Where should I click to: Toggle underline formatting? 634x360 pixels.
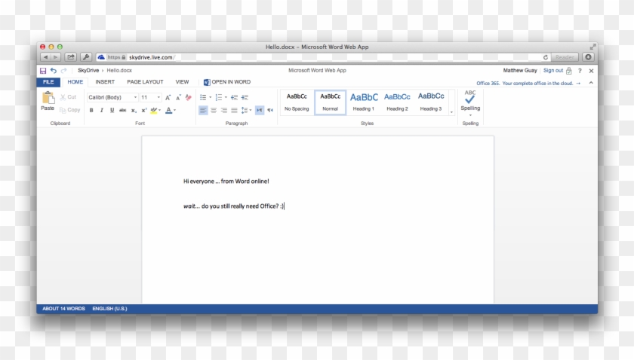click(x=112, y=110)
